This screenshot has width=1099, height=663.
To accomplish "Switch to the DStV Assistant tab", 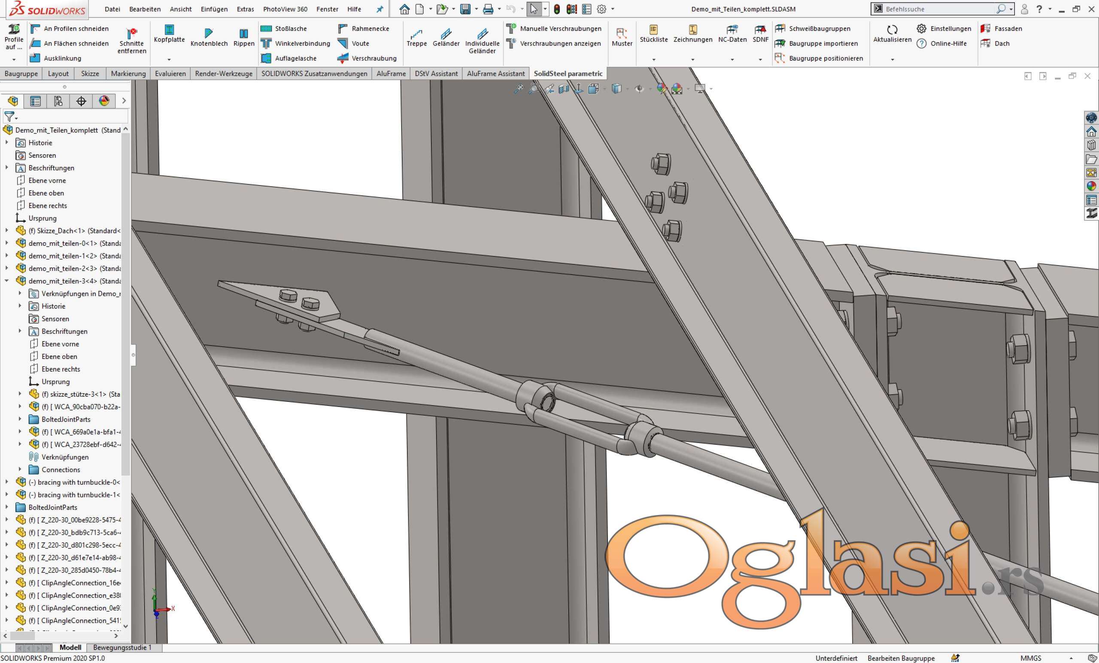I will (436, 73).
